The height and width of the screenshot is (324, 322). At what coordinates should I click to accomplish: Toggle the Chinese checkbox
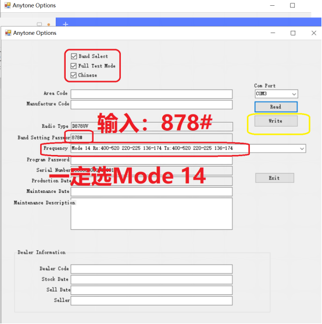(x=73, y=75)
